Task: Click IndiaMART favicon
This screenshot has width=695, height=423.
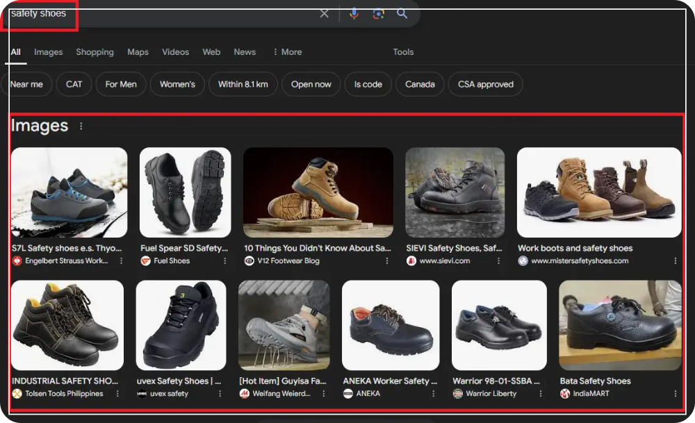Action: click(x=564, y=393)
